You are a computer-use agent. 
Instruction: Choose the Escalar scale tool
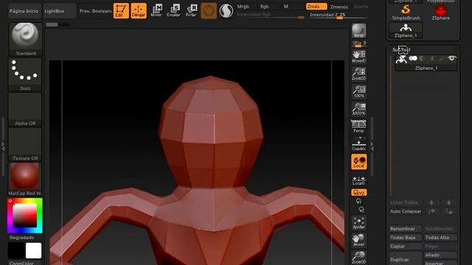point(174,11)
